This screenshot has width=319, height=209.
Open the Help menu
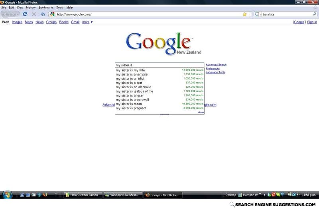(x=69, y=8)
